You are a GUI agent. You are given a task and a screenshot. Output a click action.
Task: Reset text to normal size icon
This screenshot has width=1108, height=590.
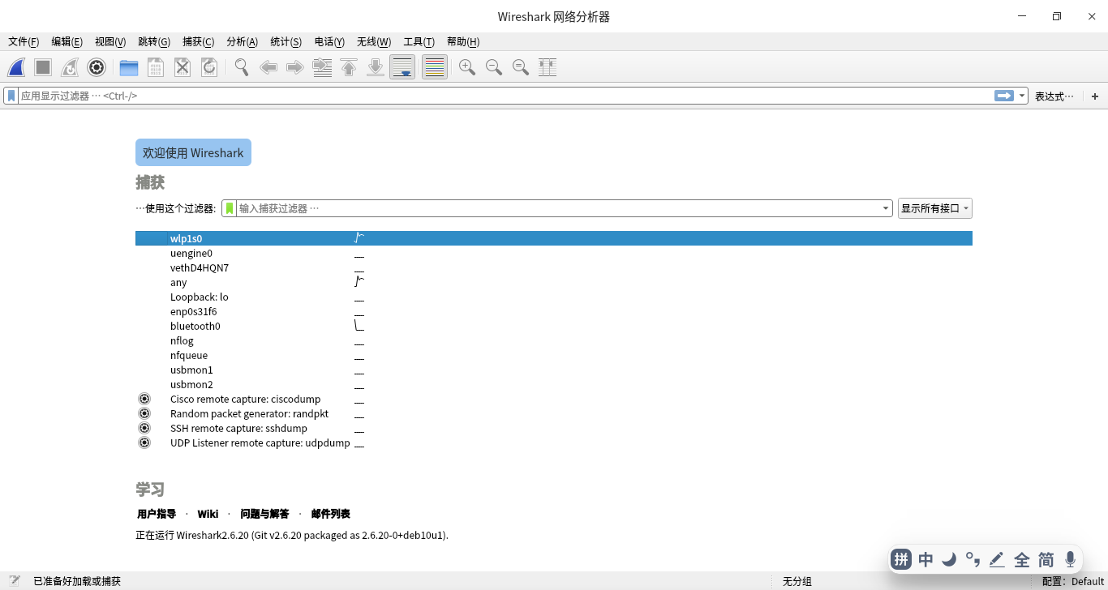[521, 67]
